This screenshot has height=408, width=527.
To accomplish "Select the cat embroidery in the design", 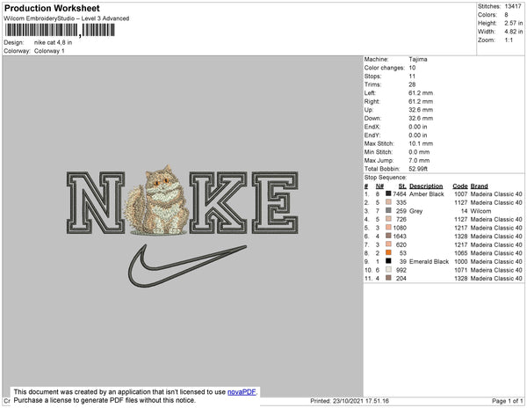I will coord(156,200).
